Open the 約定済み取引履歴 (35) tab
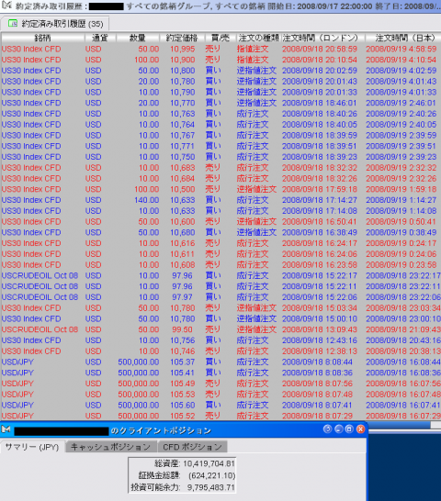 tap(55, 24)
